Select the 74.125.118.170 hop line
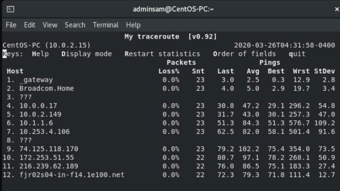The image size is (340, 191). (x=48, y=149)
